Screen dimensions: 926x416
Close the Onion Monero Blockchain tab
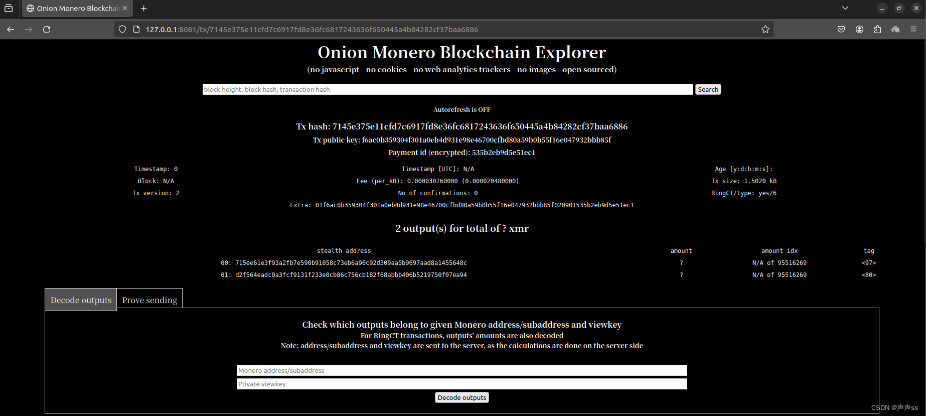tap(125, 8)
